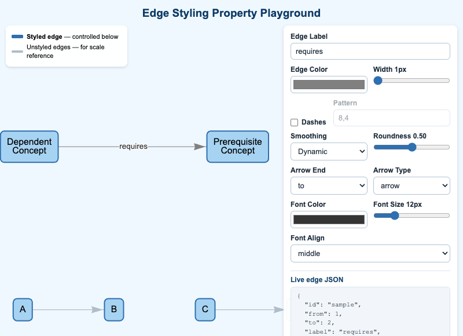Image resolution: width=463 pixels, height=336 pixels.
Task: Click the Edge Label input field
Action: pyautogui.click(x=370, y=51)
